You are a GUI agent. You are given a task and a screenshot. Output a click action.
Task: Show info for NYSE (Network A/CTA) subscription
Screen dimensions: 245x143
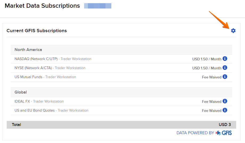click(x=225, y=68)
